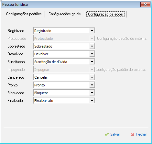Select the Configuração de ações tab
This screenshot has width=152, height=144.
coord(106,14)
